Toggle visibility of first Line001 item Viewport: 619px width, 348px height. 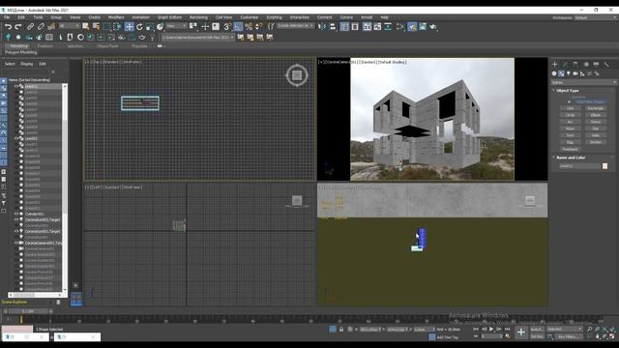[16, 86]
